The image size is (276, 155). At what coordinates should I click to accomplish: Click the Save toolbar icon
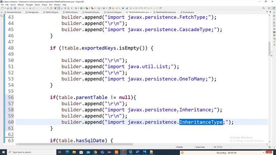click(x=8, y=8)
